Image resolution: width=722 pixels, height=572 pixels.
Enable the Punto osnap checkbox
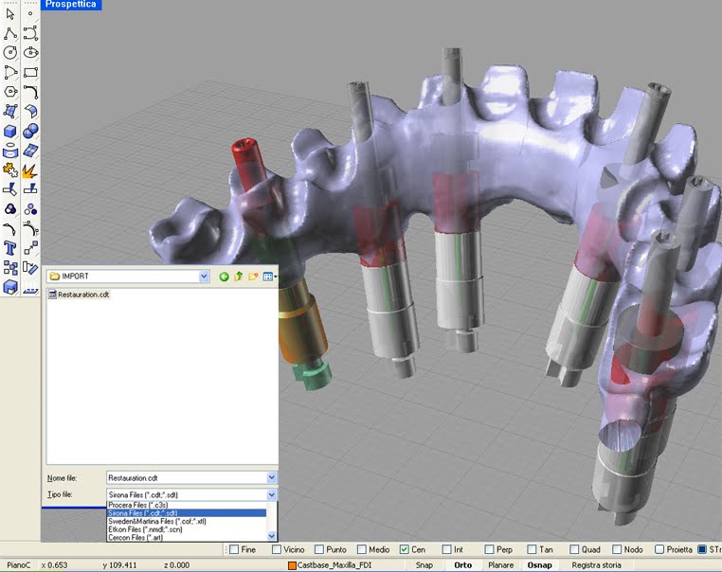tap(319, 549)
